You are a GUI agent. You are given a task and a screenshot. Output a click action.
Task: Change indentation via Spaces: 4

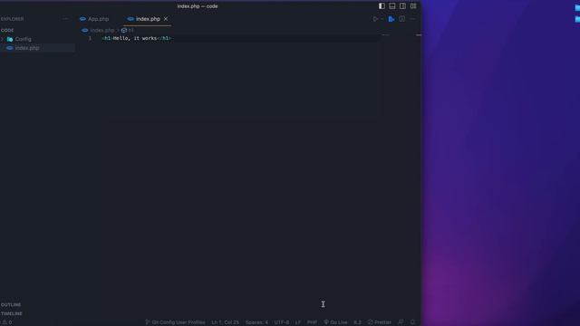256,322
